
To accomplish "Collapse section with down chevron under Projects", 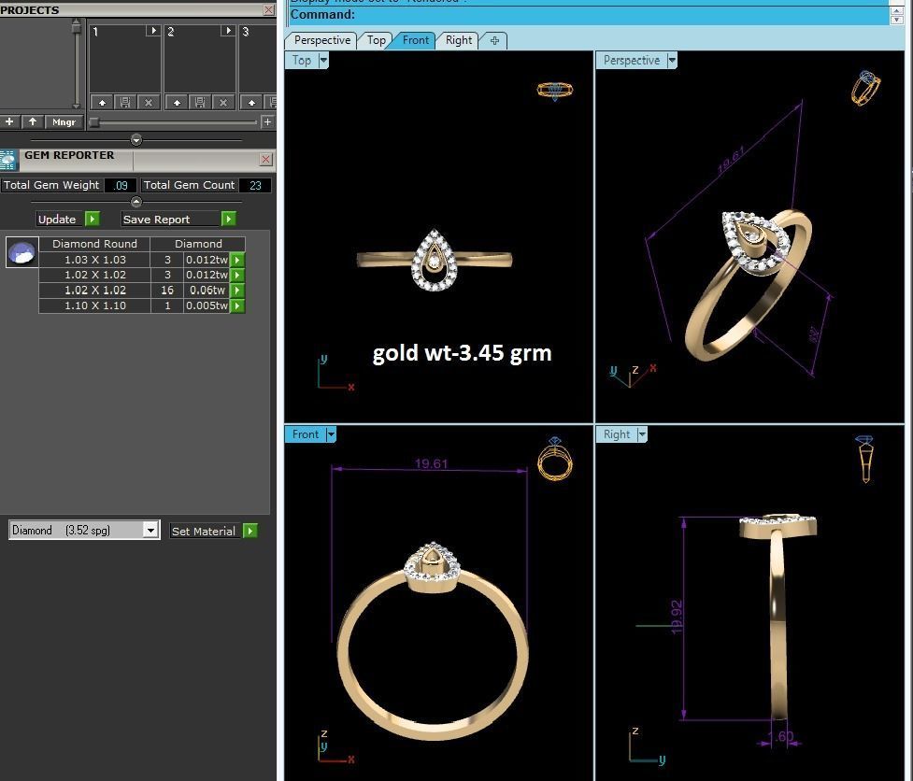I will pyautogui.click(x=136, y=140).
